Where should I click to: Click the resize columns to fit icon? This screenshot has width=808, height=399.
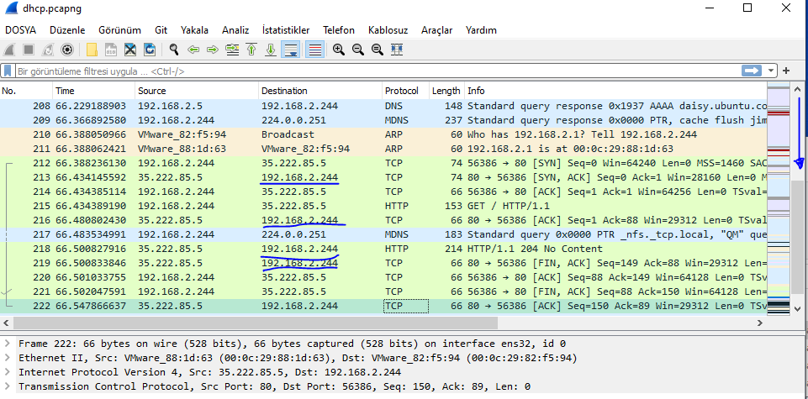pos(397,50)
